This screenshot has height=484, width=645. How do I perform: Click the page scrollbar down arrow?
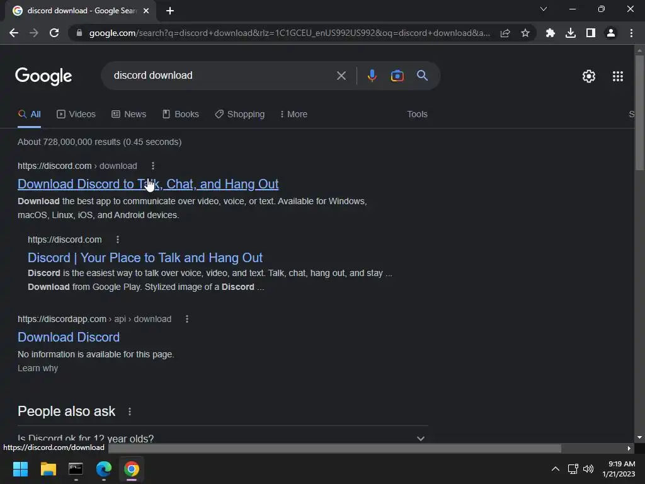[x=639, y=438]
